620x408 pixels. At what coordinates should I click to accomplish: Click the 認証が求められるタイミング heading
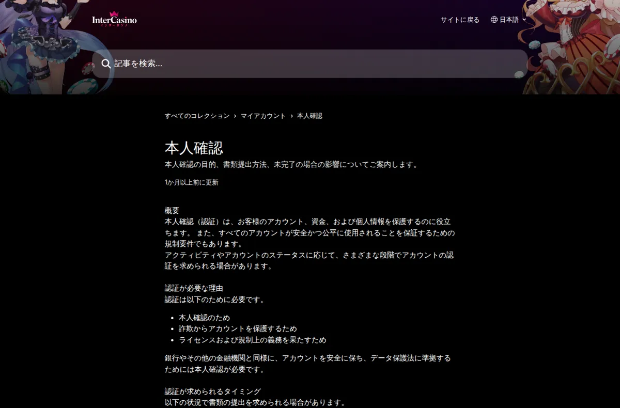click(x=213, y=391)
